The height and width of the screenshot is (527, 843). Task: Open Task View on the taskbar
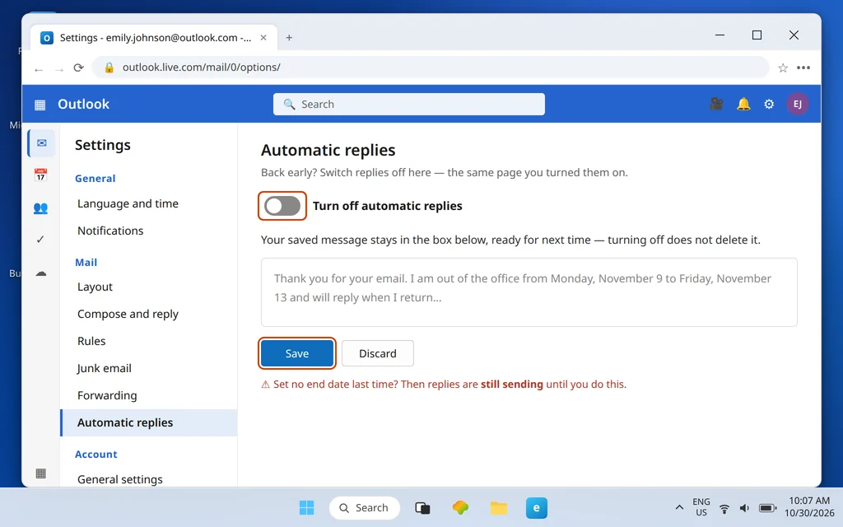(x=422, y=507)
